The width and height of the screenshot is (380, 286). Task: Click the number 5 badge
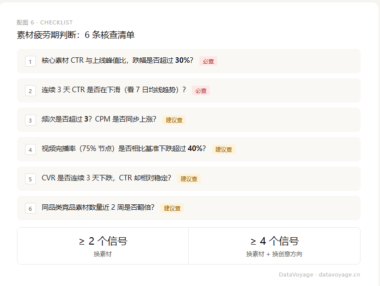click(x=30, y=179)
